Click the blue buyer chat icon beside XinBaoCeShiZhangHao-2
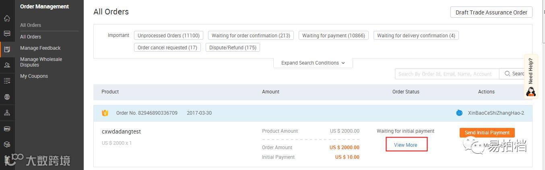This screenshot has height=170, width=545. pos(459,113)
